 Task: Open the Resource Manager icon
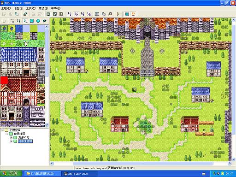(x=104, y=14)
